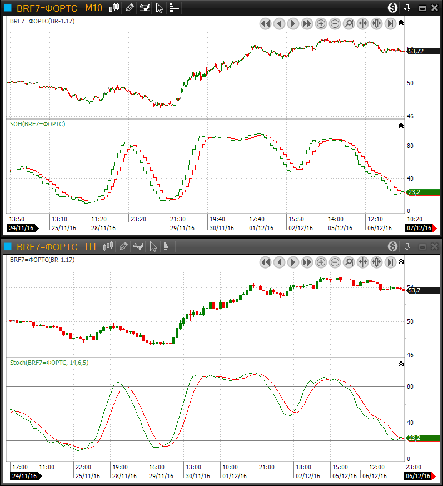This screenshot has width=443, height=486.
Task: Zoom out with the minus button on H1 chart
Action: coord(335,261)
